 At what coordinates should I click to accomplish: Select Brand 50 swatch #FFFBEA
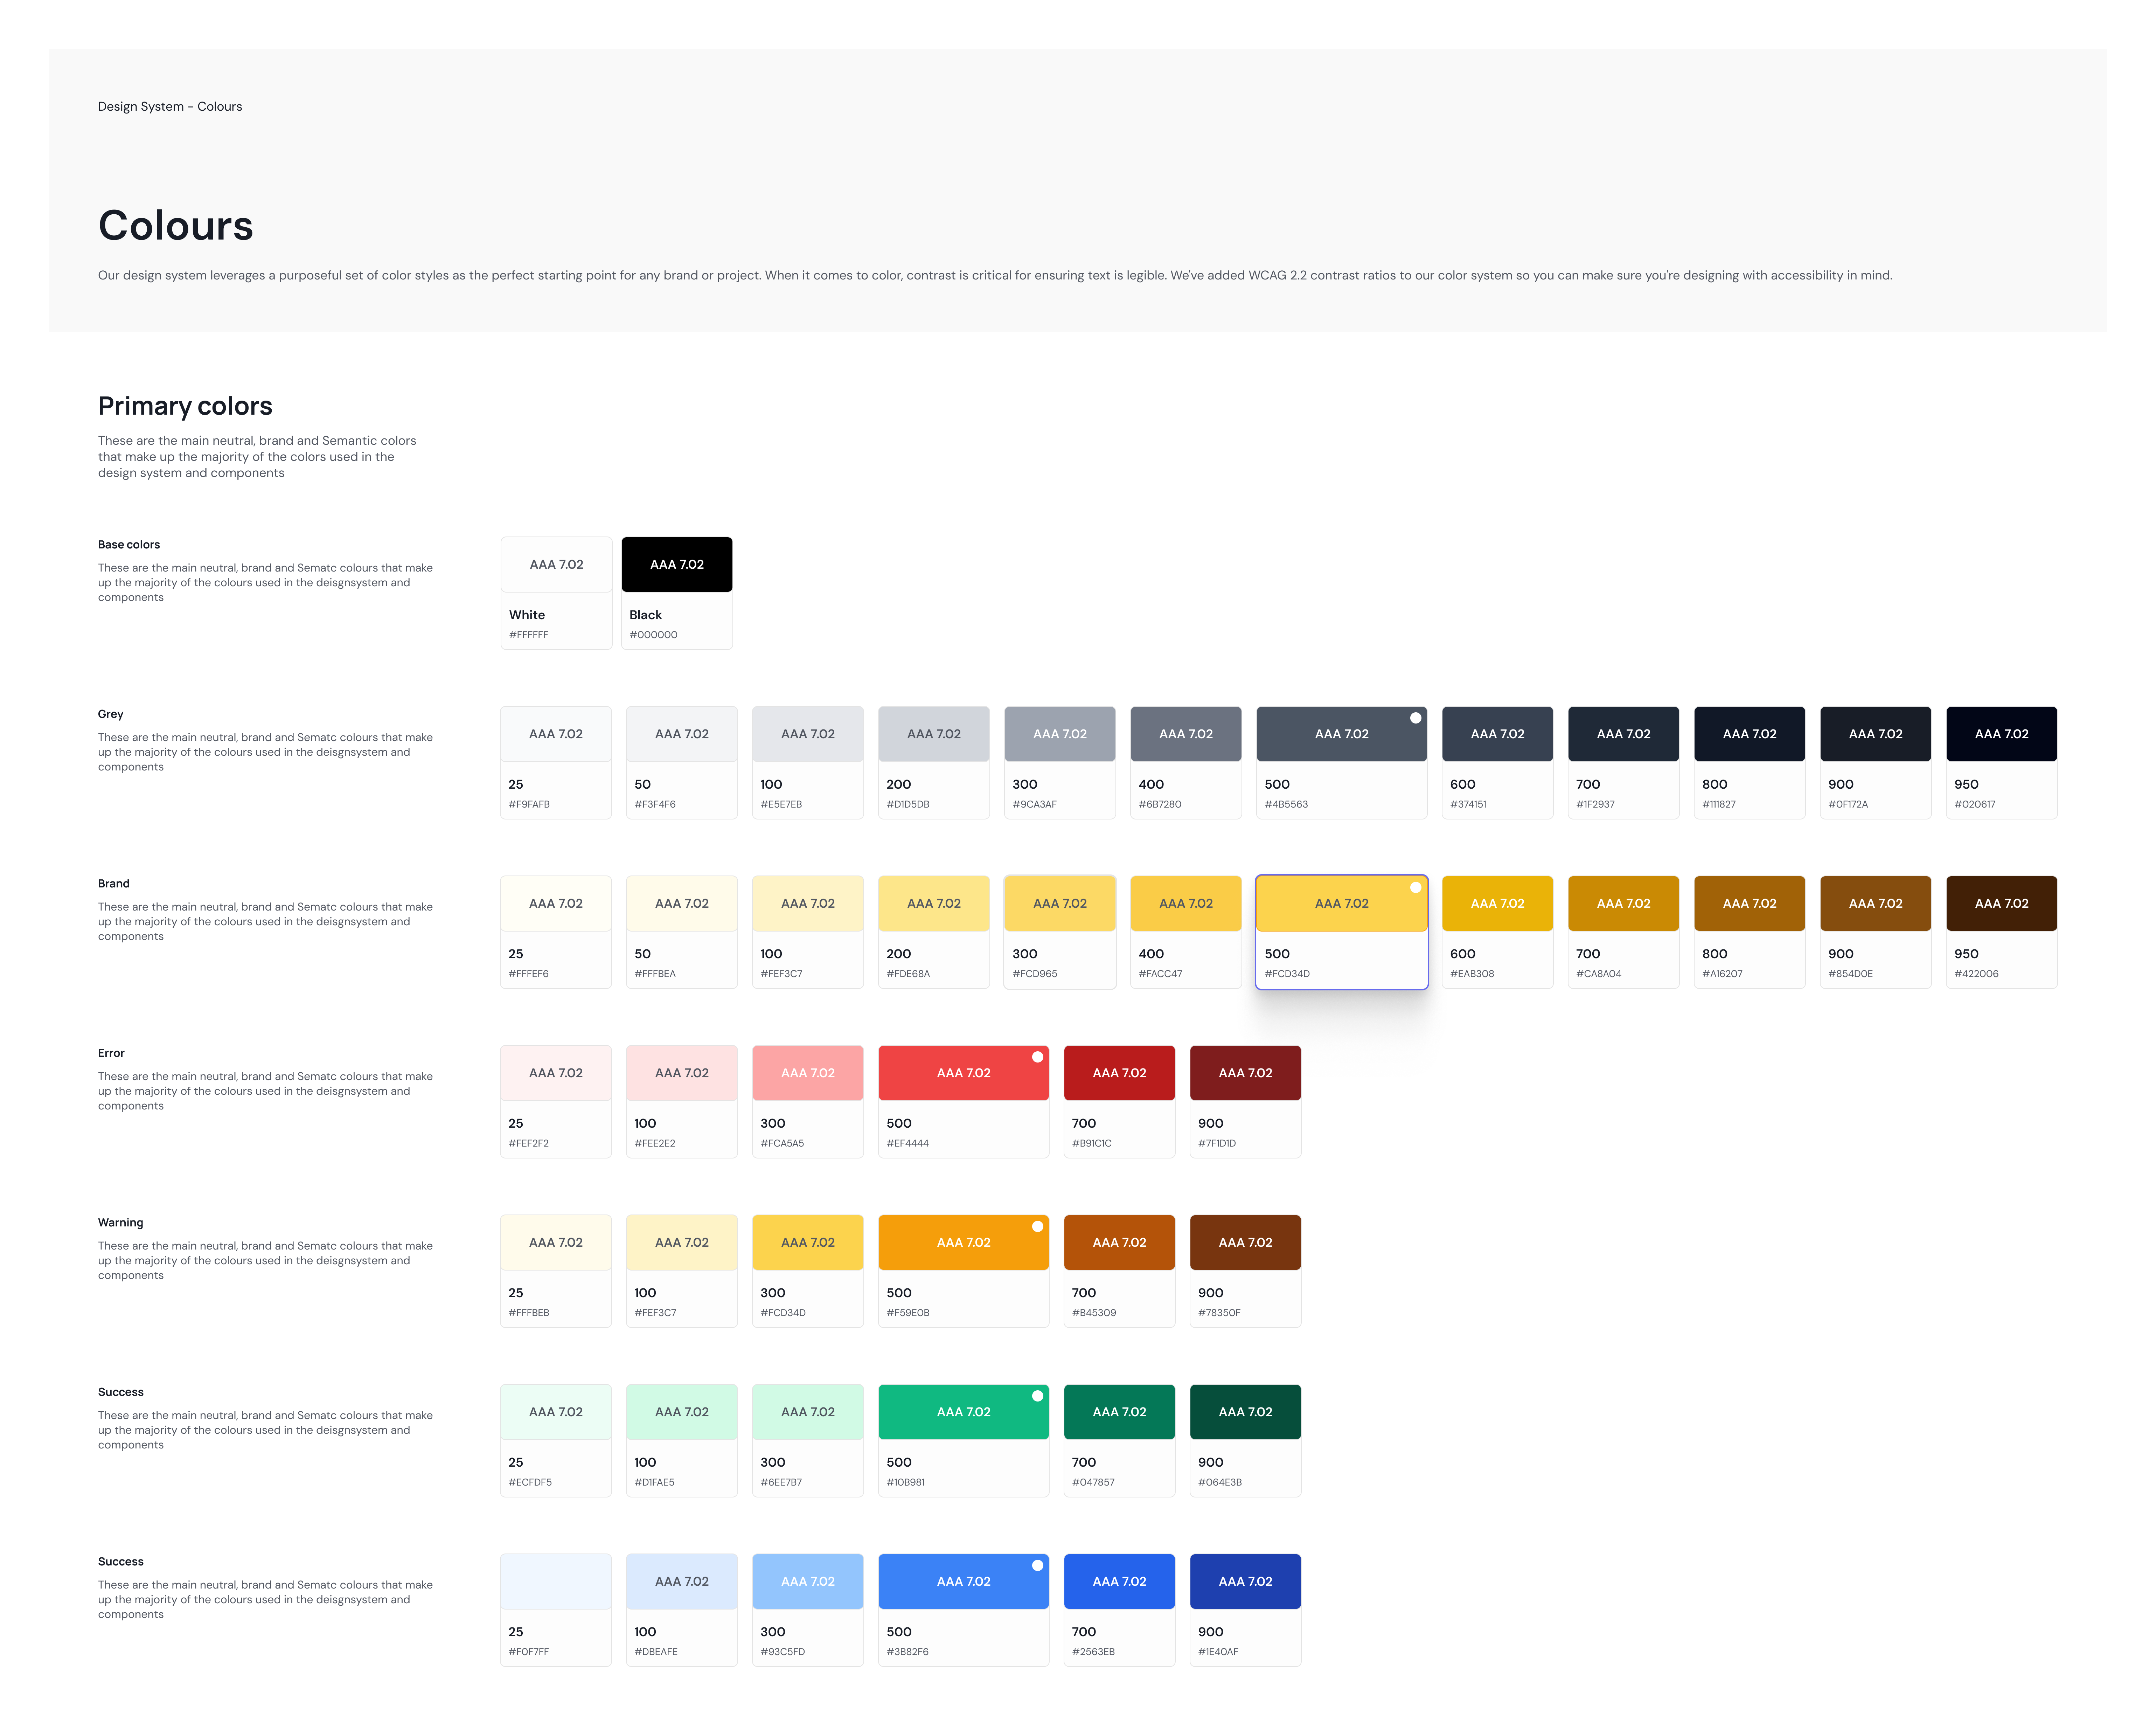click(682, 932)
